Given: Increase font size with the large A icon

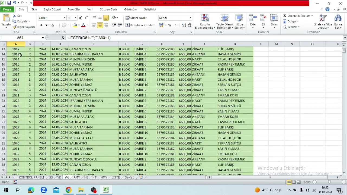Looking at the screenshot, I should [x=80, y=18].
